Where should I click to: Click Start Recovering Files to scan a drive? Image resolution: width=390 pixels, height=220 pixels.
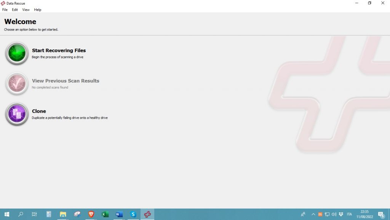click(x=59, y=50)
